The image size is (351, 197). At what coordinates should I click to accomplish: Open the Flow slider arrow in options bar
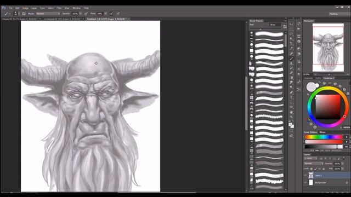coord(106,14)
